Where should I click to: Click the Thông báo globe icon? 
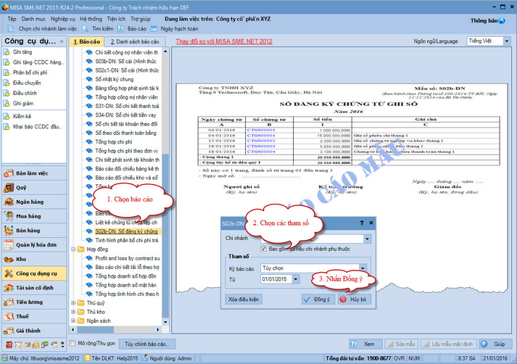coord(502,21)
